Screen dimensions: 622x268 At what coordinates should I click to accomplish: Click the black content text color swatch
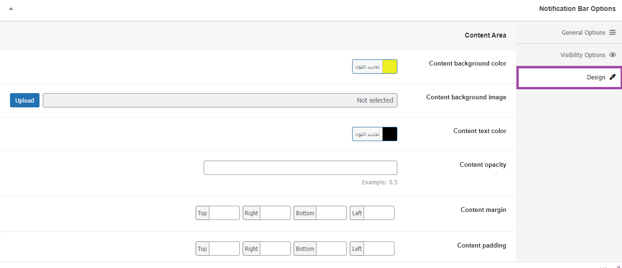pyautogui.click(x=389, y=134)
